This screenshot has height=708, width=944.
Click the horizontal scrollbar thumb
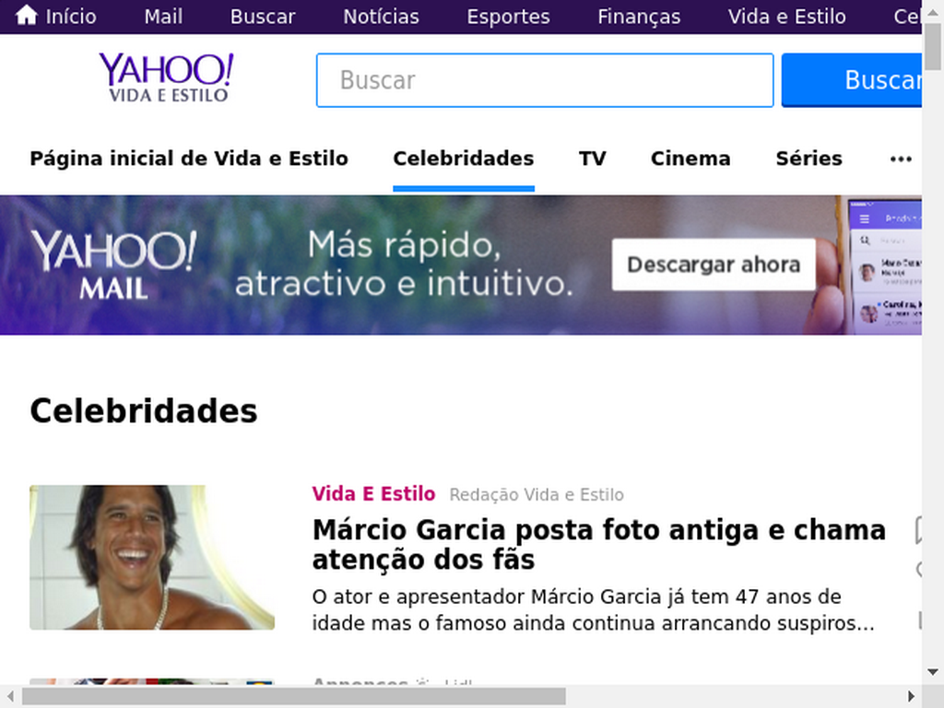click(x=294, y=696)
